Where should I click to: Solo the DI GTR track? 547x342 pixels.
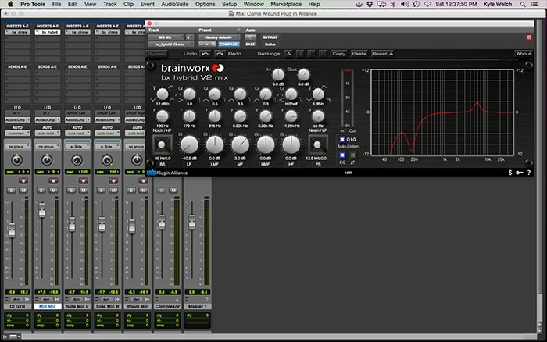[12, 190]
